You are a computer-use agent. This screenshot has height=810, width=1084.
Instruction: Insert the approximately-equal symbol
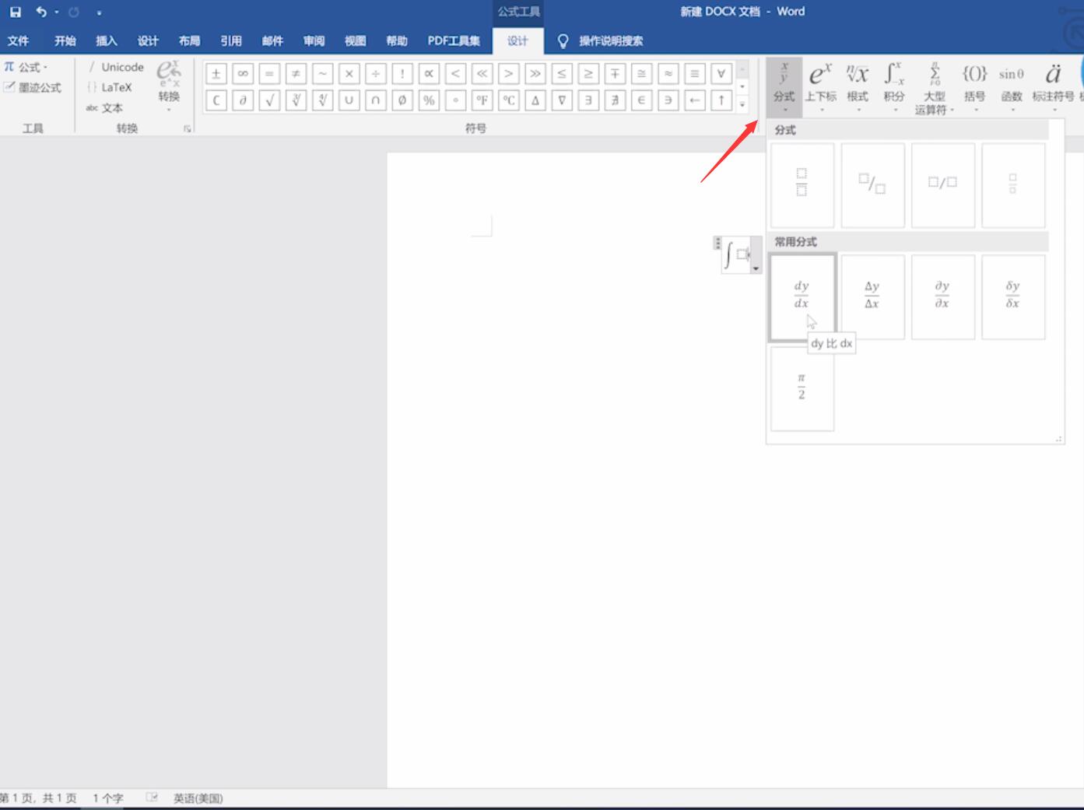pyautogui.click(x=668, y=74)
